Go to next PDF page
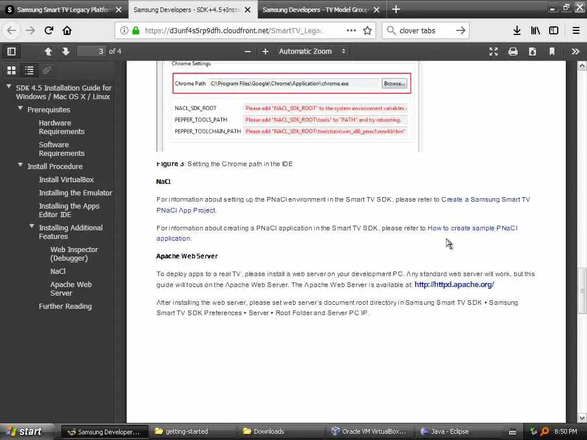The height and width of the screenshot is (440, 587). pyautogui.click(x=66, y=51)
